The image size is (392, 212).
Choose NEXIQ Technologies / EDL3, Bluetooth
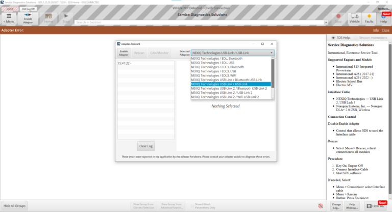(x=231, y=67)
